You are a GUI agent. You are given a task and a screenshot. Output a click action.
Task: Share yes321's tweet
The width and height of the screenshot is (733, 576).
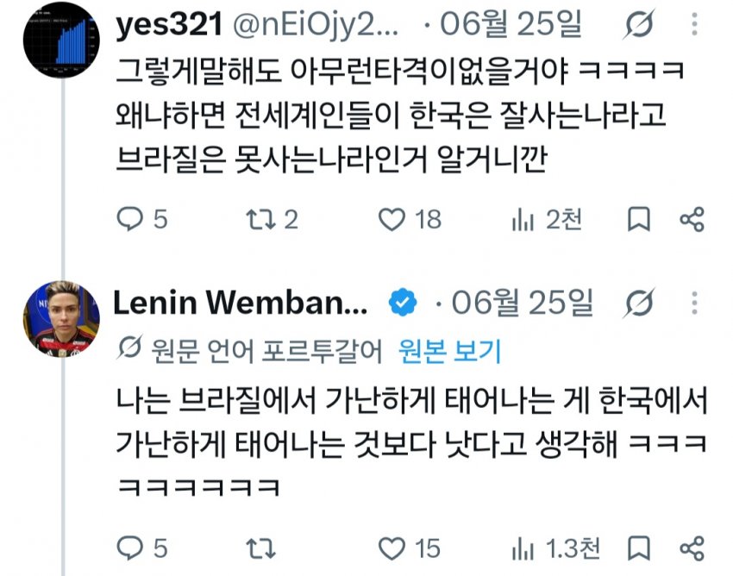pos(692,219)
